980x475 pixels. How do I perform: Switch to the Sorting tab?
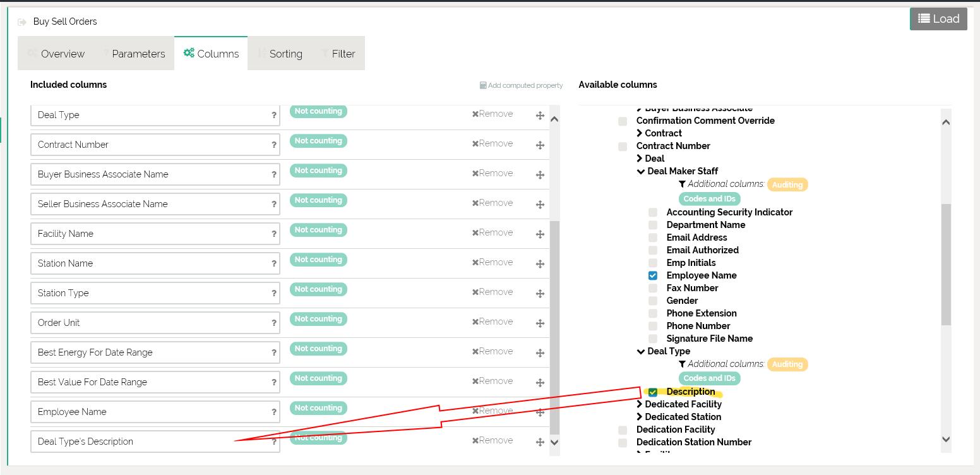point(281,54)
